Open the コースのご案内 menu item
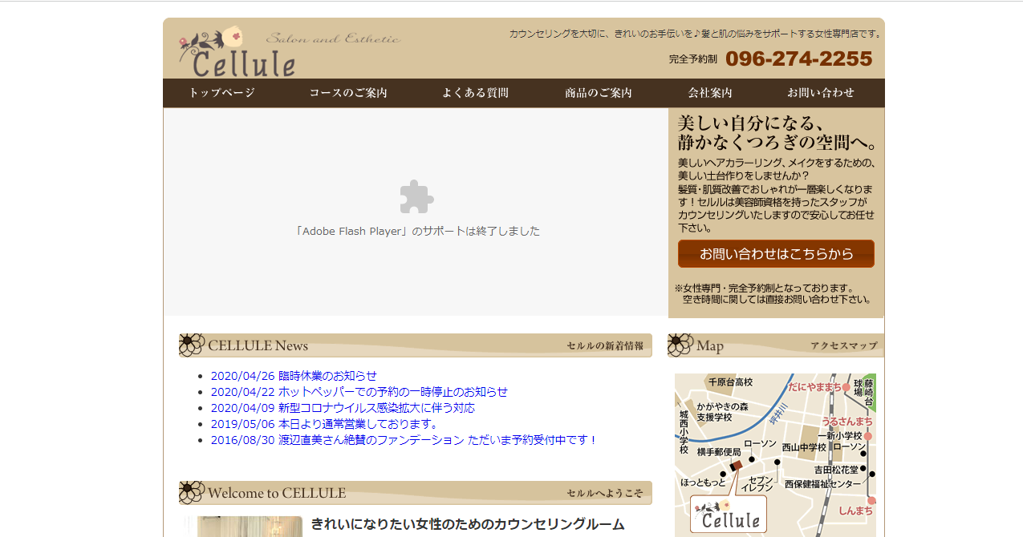1023x537 pixels. click(348, 93)
